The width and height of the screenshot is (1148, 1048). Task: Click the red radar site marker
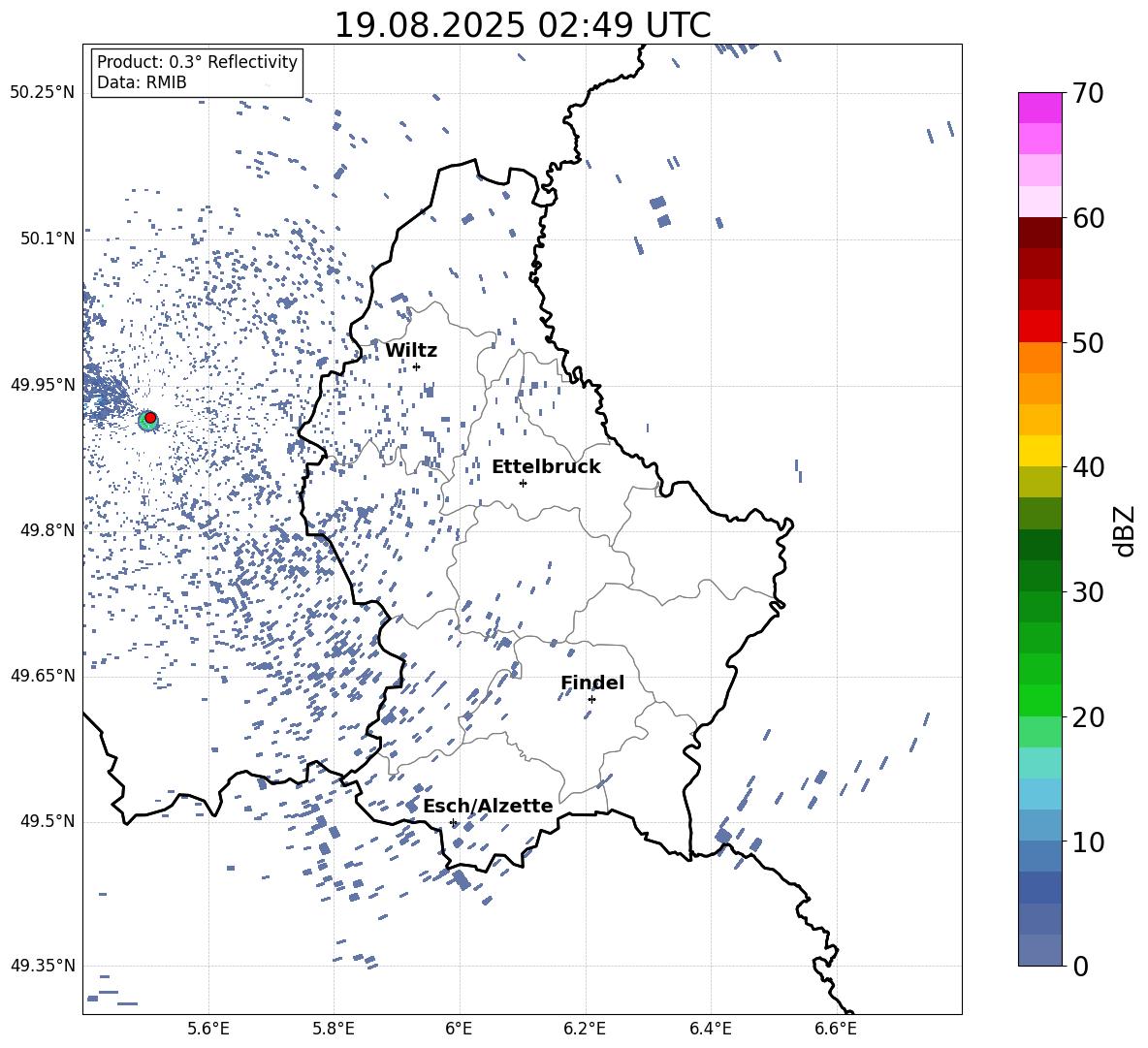[x=150, y=418]
